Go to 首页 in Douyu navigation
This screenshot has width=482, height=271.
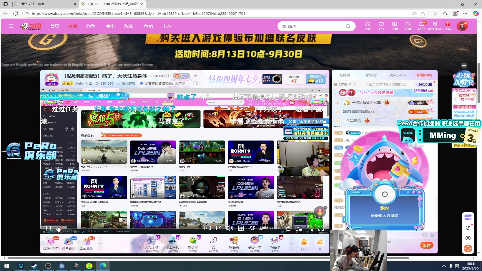[55, 26]
